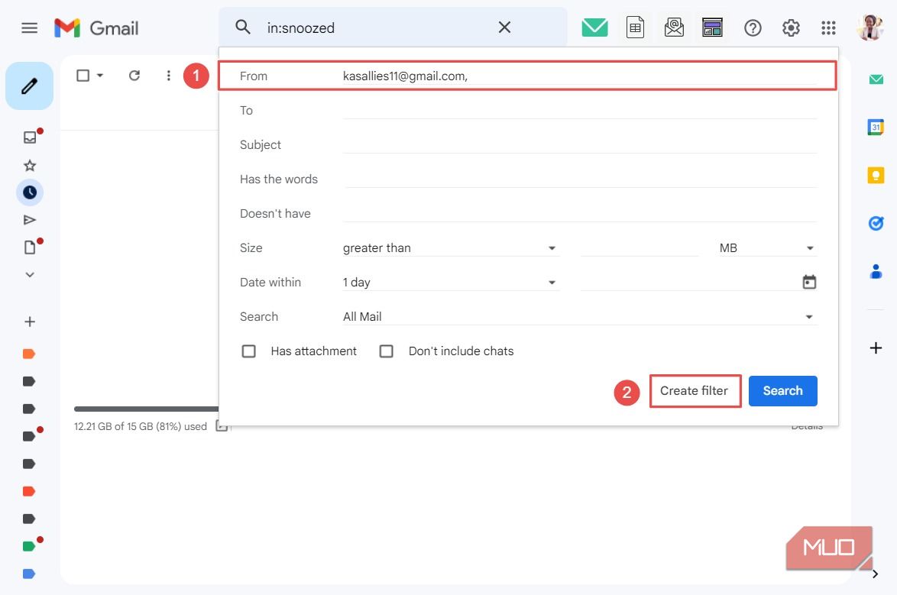897x595 pixels.
Task: Go to Inbox in the sidebar
Action: [x=30, y=137]
